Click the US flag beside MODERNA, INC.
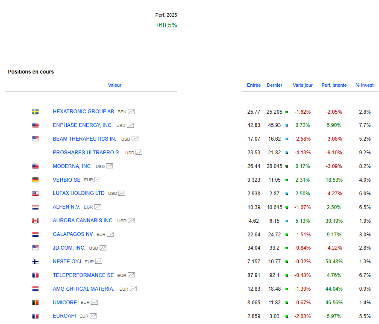The height and width of the screenshot is (324, 379). [x=35, y=166]
